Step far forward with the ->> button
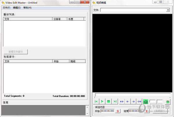This screenshot has width=174, height=117. tap(139, 101)
